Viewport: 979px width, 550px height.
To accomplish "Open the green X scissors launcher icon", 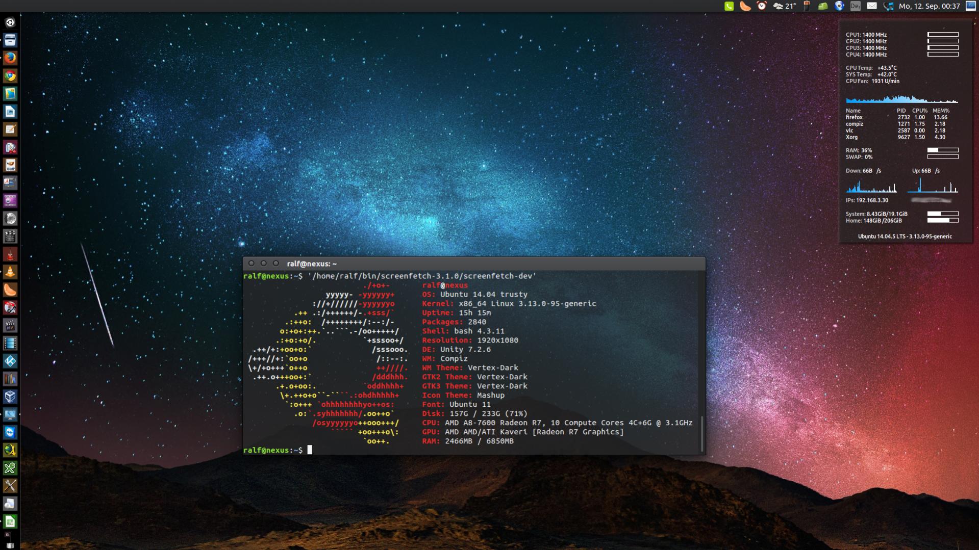I will coord(10,468).
